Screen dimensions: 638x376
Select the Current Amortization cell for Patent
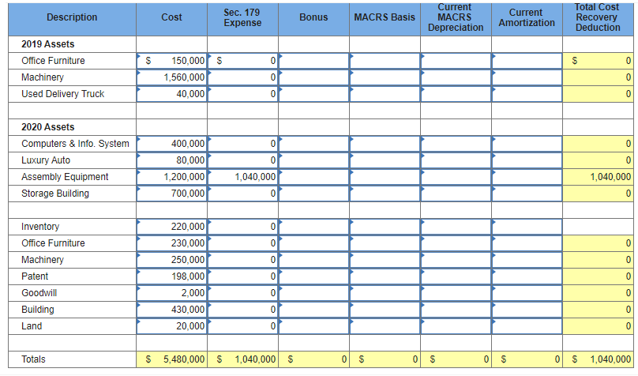(x=527, y=276)
